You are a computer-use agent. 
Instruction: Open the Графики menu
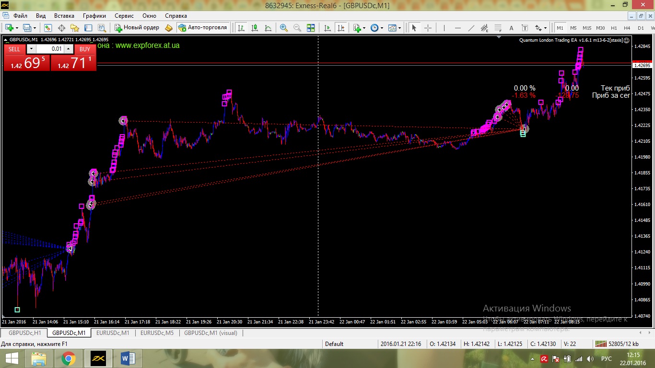(x=94, y=16)
